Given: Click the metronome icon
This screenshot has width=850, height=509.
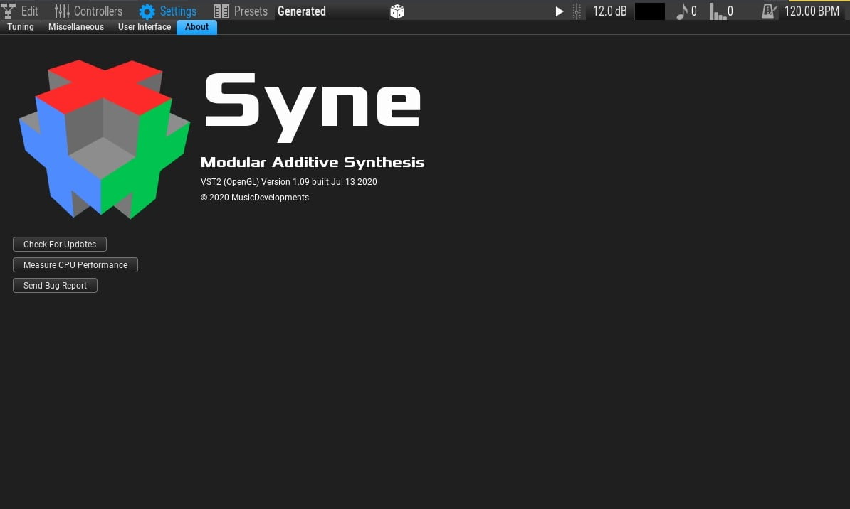Looking at the screenshot, I should tap(769, 11).
